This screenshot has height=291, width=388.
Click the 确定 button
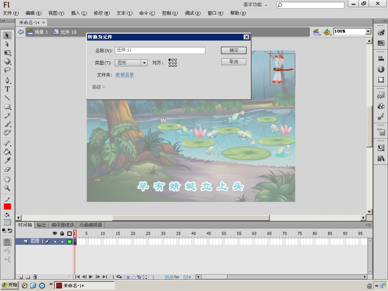click(234, 50)
